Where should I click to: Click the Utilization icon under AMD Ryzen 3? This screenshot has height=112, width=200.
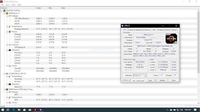(10, 50)
